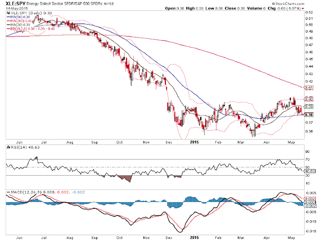Click the Dec label on the MACD panel axis
Screen dimensions: 322x241
[x=169, y=238]
